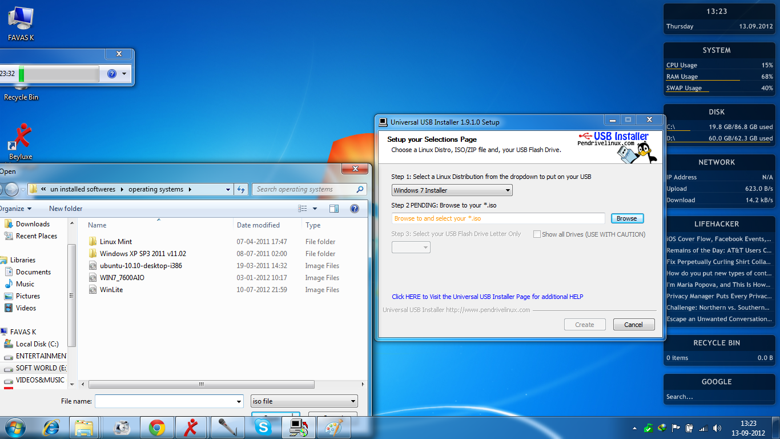Click the Browse button in USB Installer
The height and width of the screenshot is (439, 780).
[627, 218]
